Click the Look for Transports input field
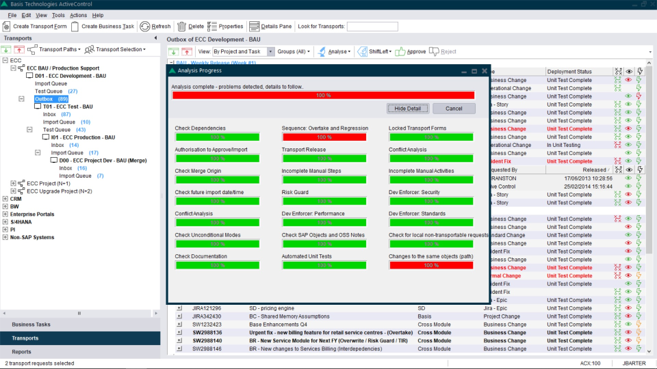The width and height of the screenshot is (657, 369). point(372,27)
